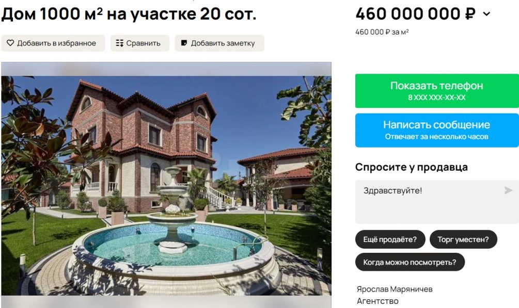Viewport: 519px width, 308px height.
Task: Click Показать телефон green button
Action: pos(437,91)
